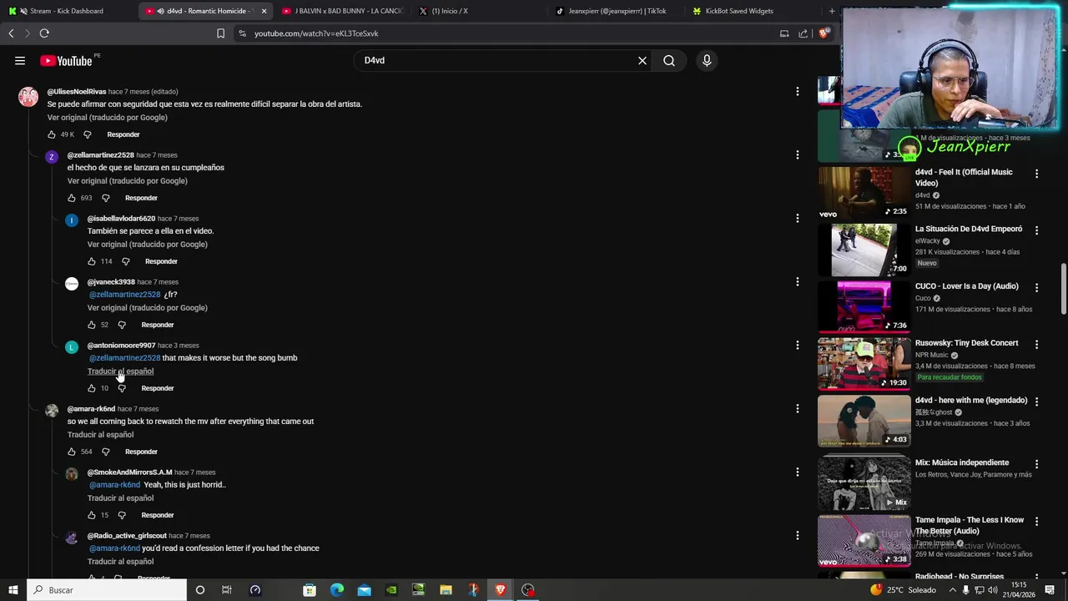Click Traducir al español on @antoniomoore9907 reply

point(120,371)
